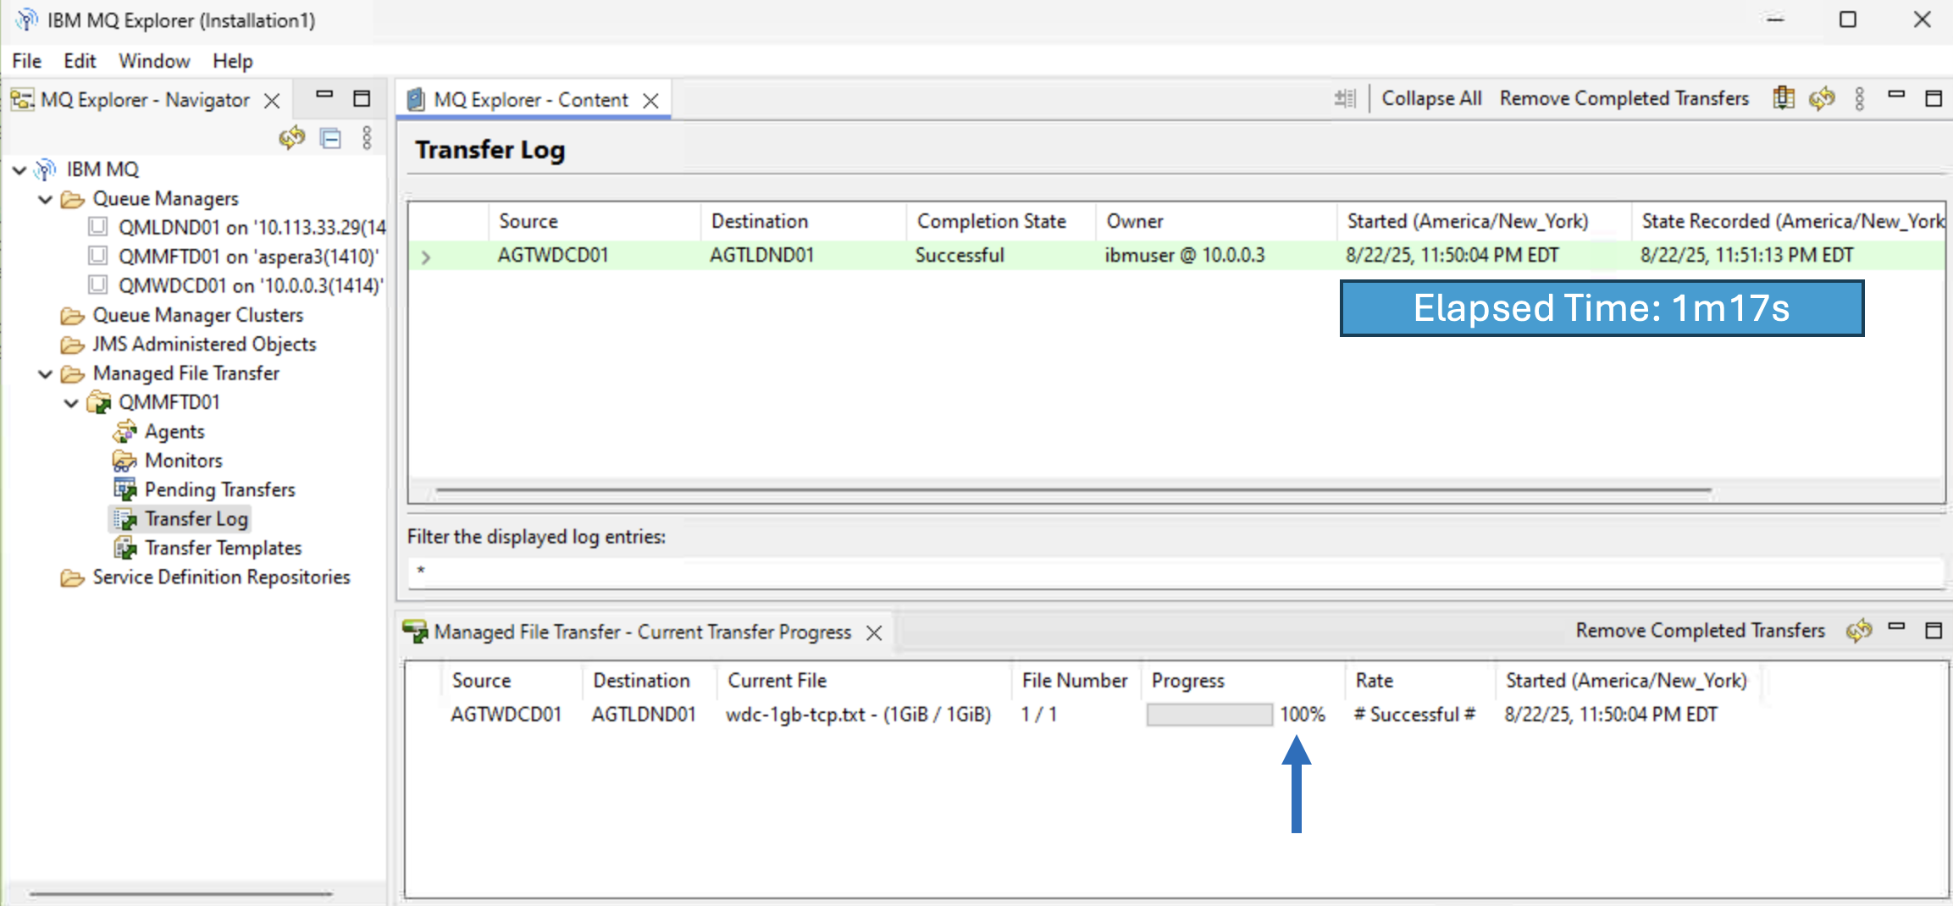Close the MQ Explorer - Content view
This screenshot has height=906, width=1953.
pyautogui.click(x=650, y=101)
